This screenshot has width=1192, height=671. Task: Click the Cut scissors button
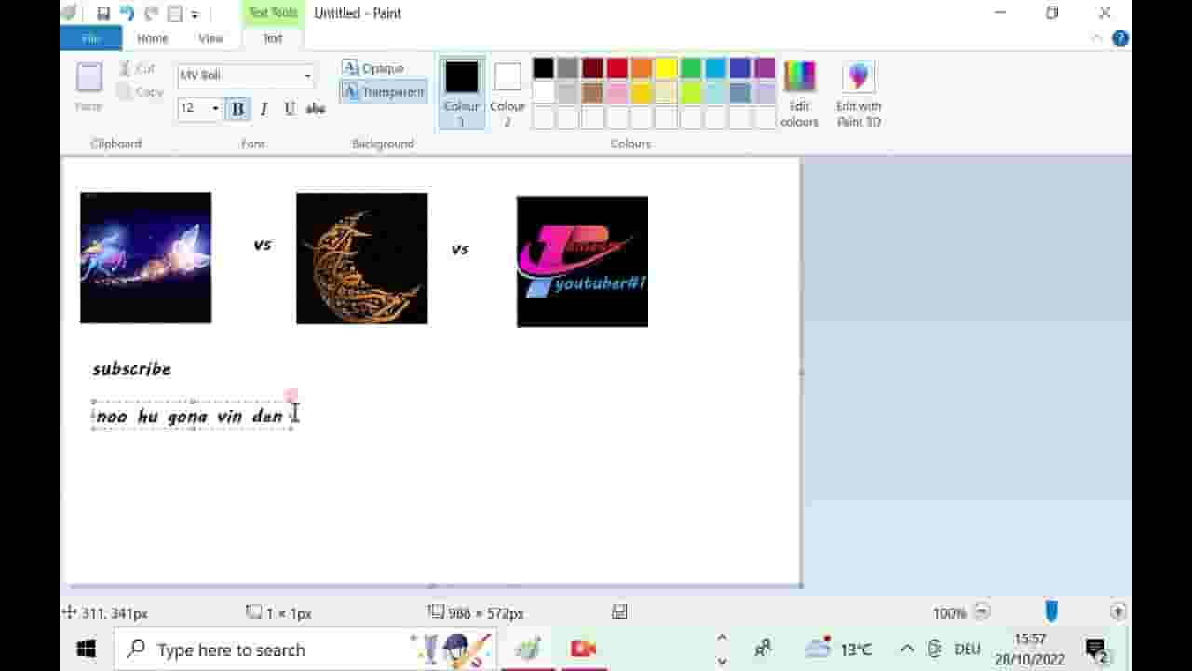click(x=137, y=68)
